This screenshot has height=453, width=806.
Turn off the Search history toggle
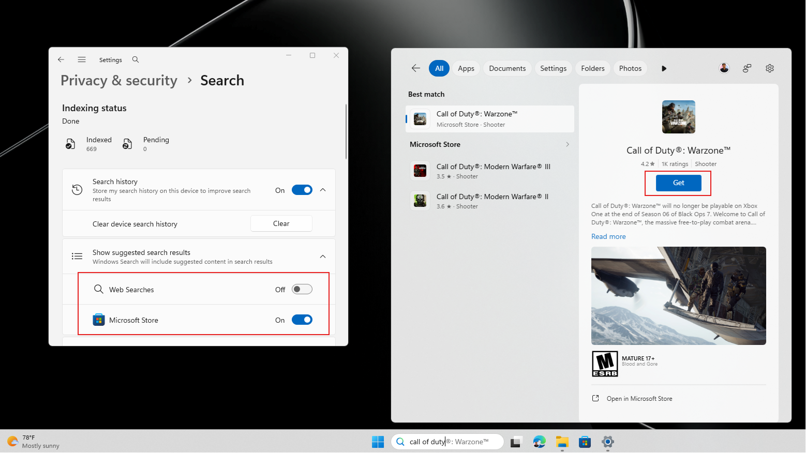[x=302, y=190]
